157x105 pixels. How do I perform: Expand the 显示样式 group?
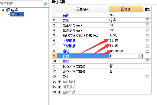point(59,92)
